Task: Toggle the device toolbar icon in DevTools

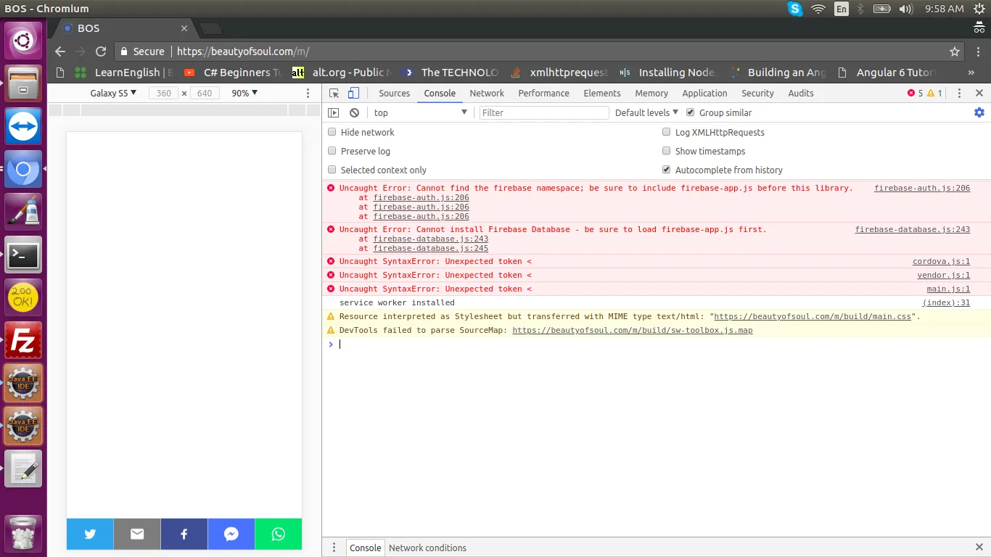Action: point(353,94)
